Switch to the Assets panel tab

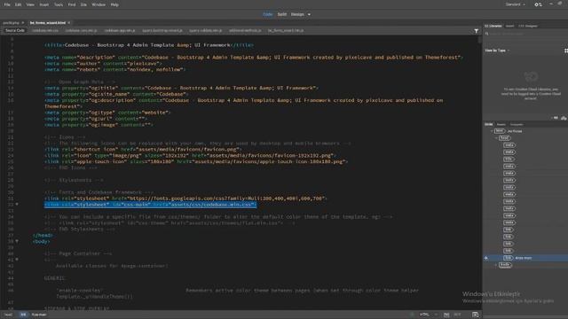pyautogui.click(x=501, y=124)
